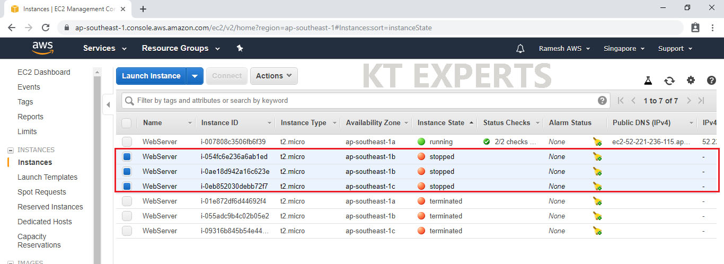Click the alarm icon for the running instance
This screenshot has height=264, width=724.
(x=597, y=142)
